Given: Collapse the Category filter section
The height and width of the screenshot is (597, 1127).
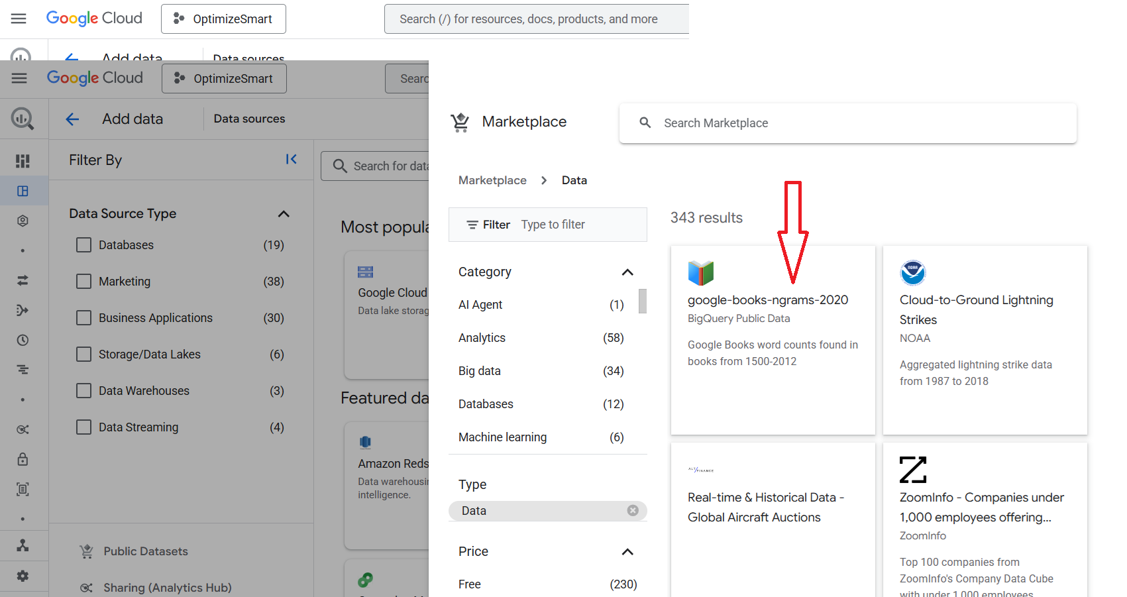Looking at the screenshot, I should [627, 272].
